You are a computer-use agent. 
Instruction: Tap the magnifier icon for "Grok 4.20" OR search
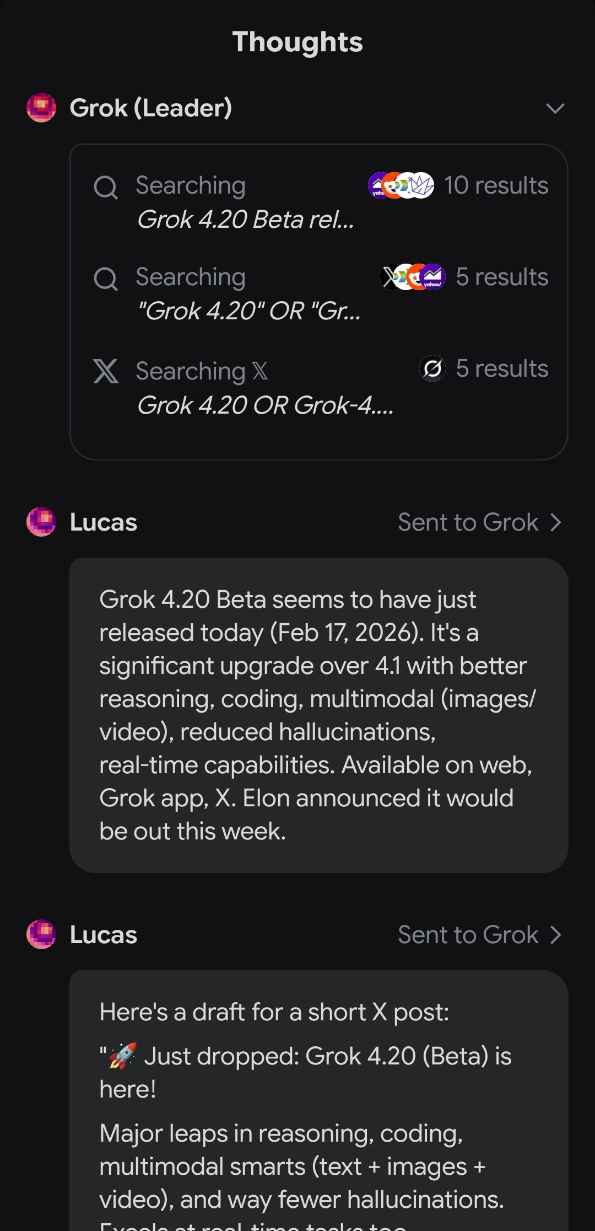click(105, 279)
